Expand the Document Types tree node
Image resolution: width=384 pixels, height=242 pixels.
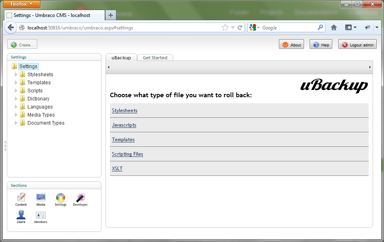[16, 123]
